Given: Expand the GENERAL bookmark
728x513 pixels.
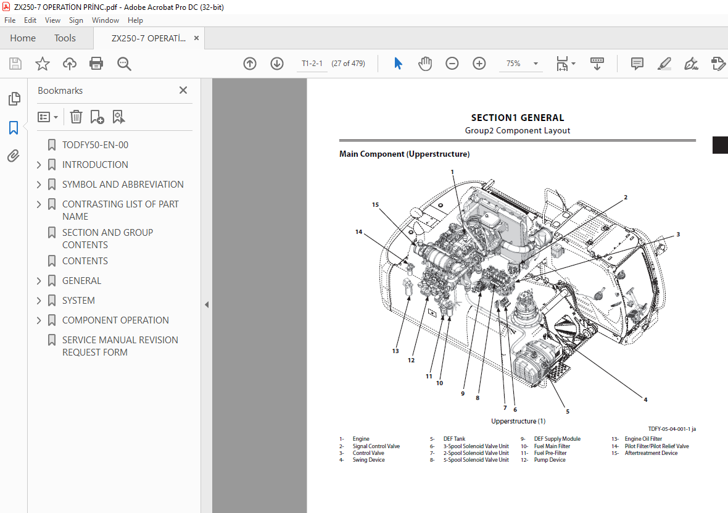Looking at the screenshot, I should (39, 281).
